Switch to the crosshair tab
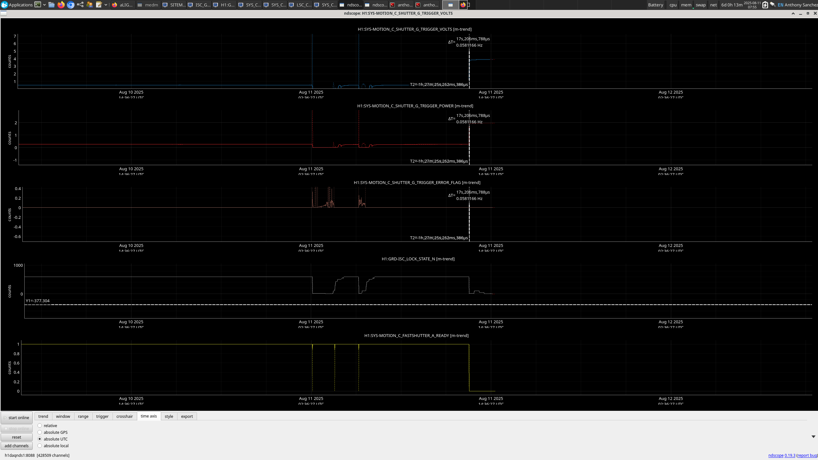Screen dimensions: 818x460 (x=124, y=416)
